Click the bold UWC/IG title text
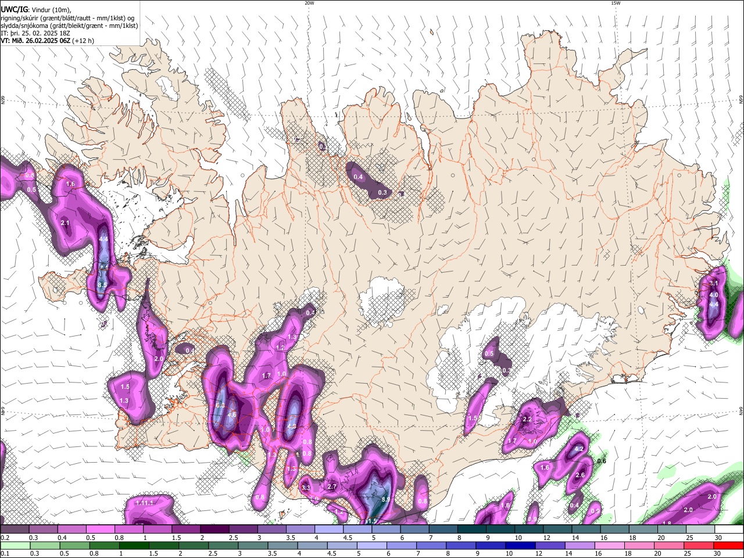Image resolution: width=744 pixels, height=558 pixels. click(13, 9)
